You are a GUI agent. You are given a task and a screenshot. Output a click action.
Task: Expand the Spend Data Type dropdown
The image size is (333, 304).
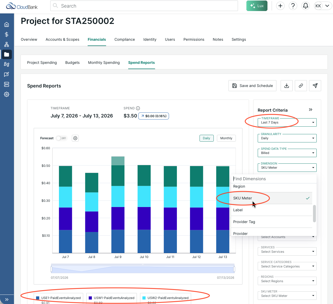287,153
